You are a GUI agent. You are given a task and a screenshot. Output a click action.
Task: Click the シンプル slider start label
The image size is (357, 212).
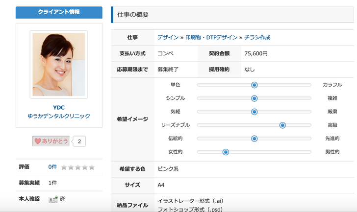176,98
